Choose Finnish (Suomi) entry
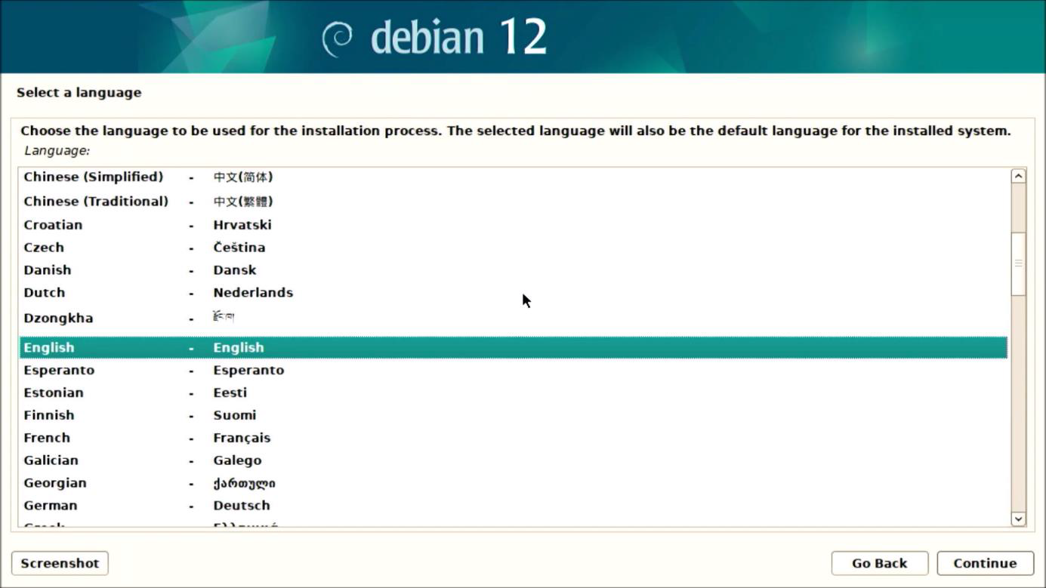This screenshot has height=588, width=1046. 514,416
